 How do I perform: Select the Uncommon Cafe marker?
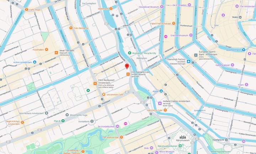coord(104,94)
